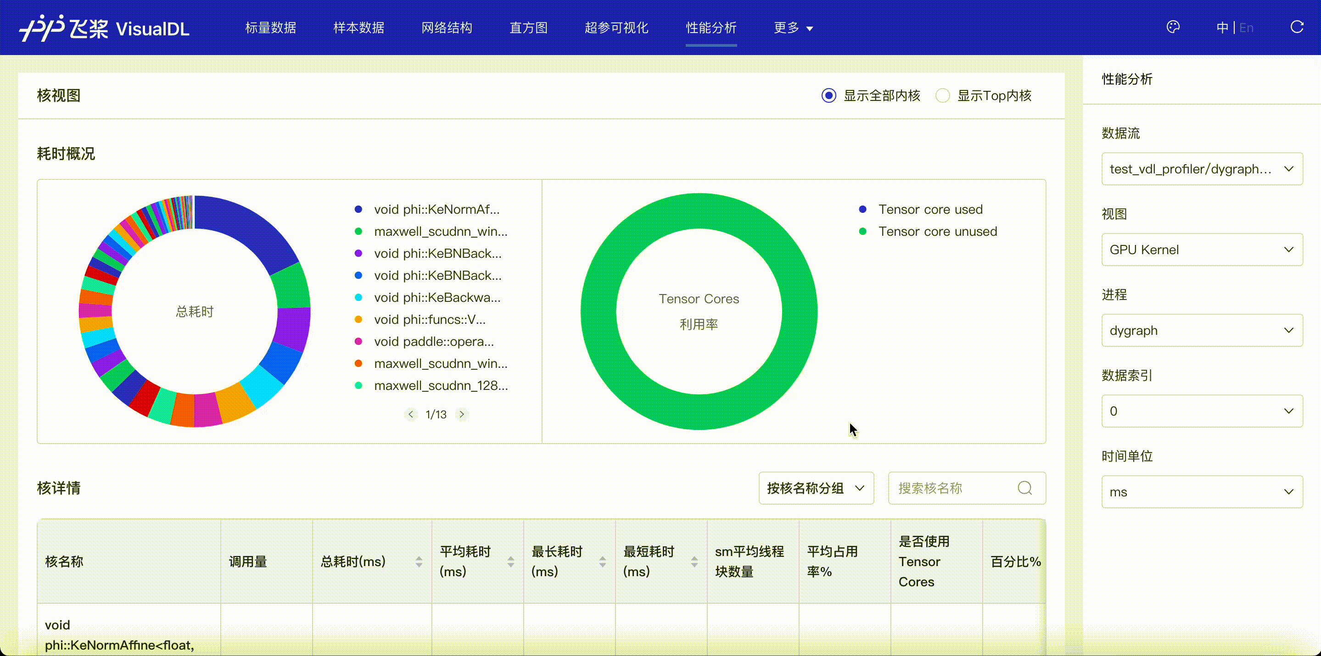This screenshot has width=1321, height=656.
Task: Go to previous legend page arrow
Action: [x=410, y=414]
